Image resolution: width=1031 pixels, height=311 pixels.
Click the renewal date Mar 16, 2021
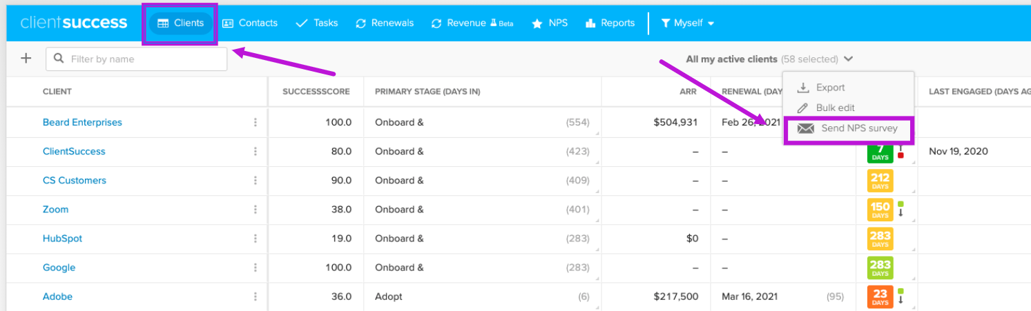point(750,296)
